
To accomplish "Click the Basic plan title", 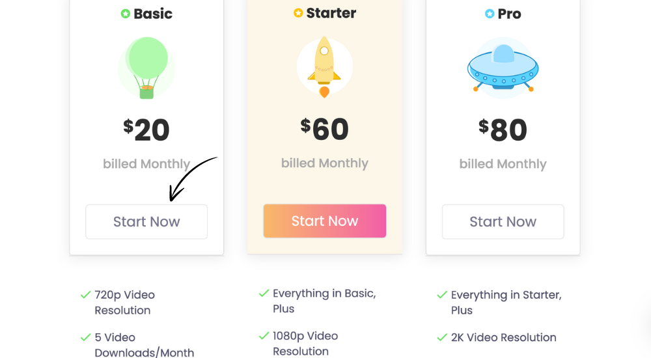I will pyautogui.click(x=153, y=14).
